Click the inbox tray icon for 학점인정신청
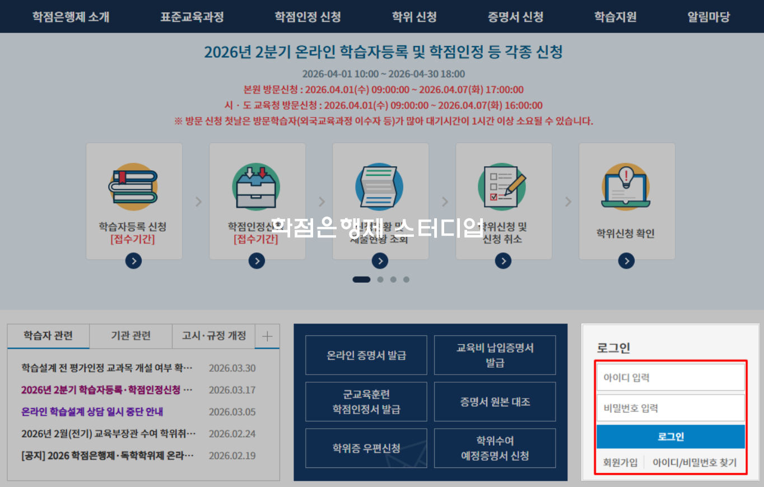The image size is (764, 487). click(x=257, y=187)
